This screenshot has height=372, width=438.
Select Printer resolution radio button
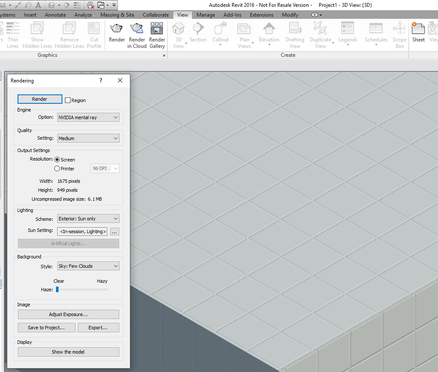(x=57, y=168)
